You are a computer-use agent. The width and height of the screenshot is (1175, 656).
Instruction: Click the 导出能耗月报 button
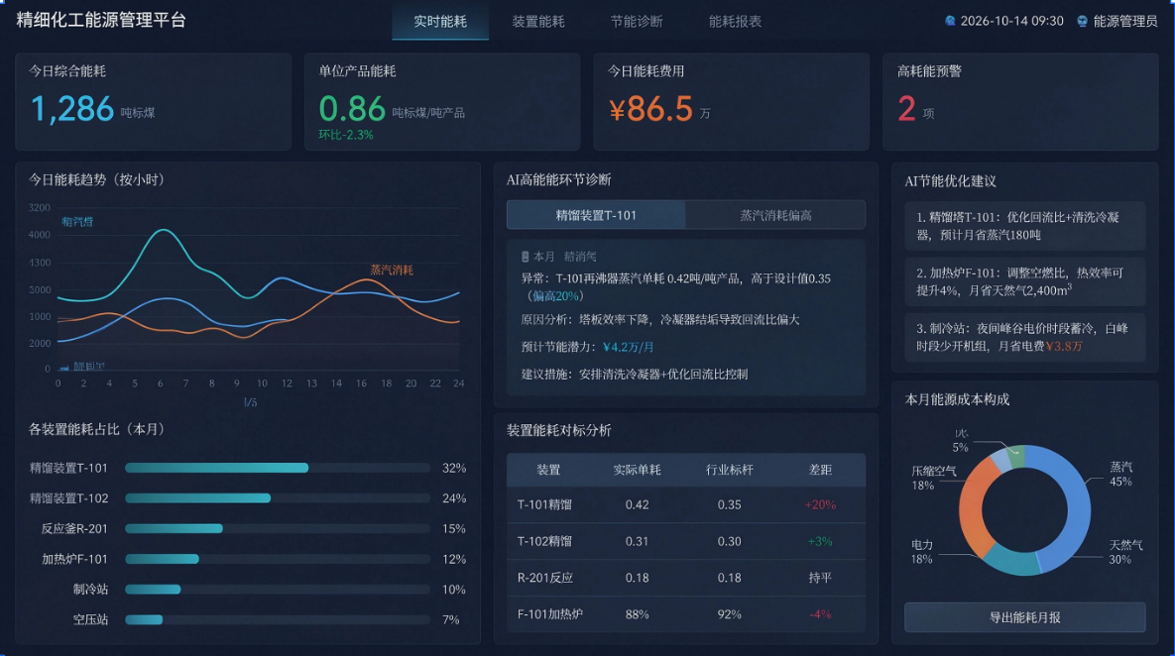pyautogui.click(x=1024, y=617)
